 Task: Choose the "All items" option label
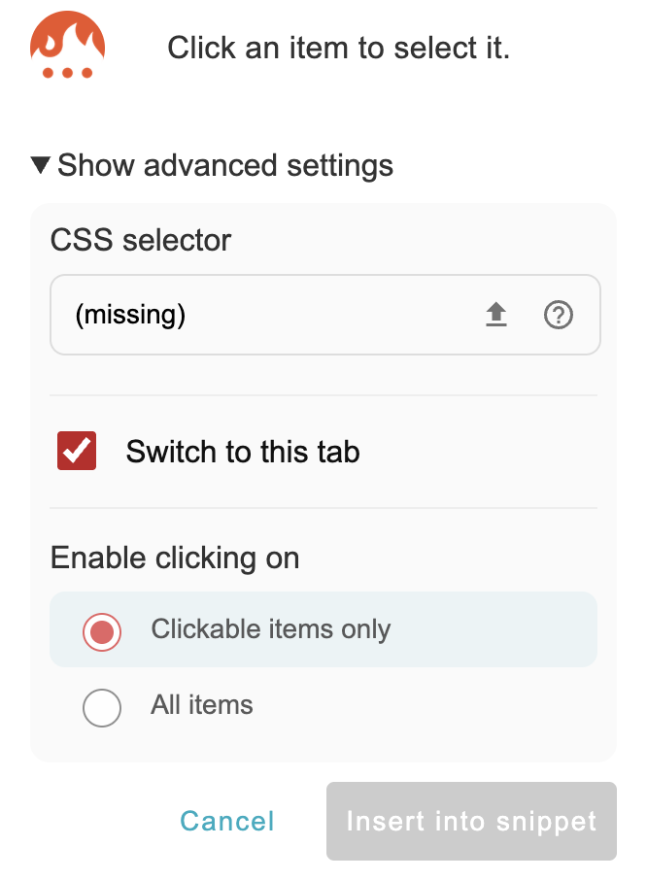202,705
